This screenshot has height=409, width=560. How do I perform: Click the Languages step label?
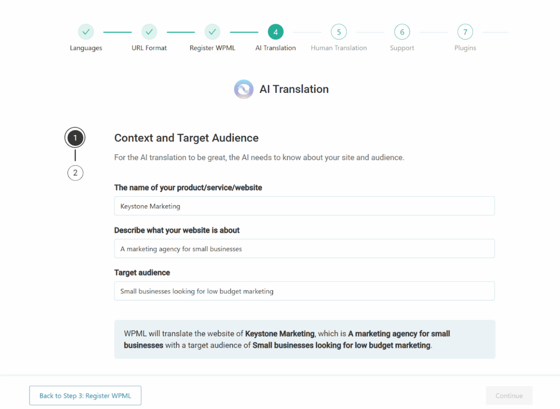pos(86,48)
